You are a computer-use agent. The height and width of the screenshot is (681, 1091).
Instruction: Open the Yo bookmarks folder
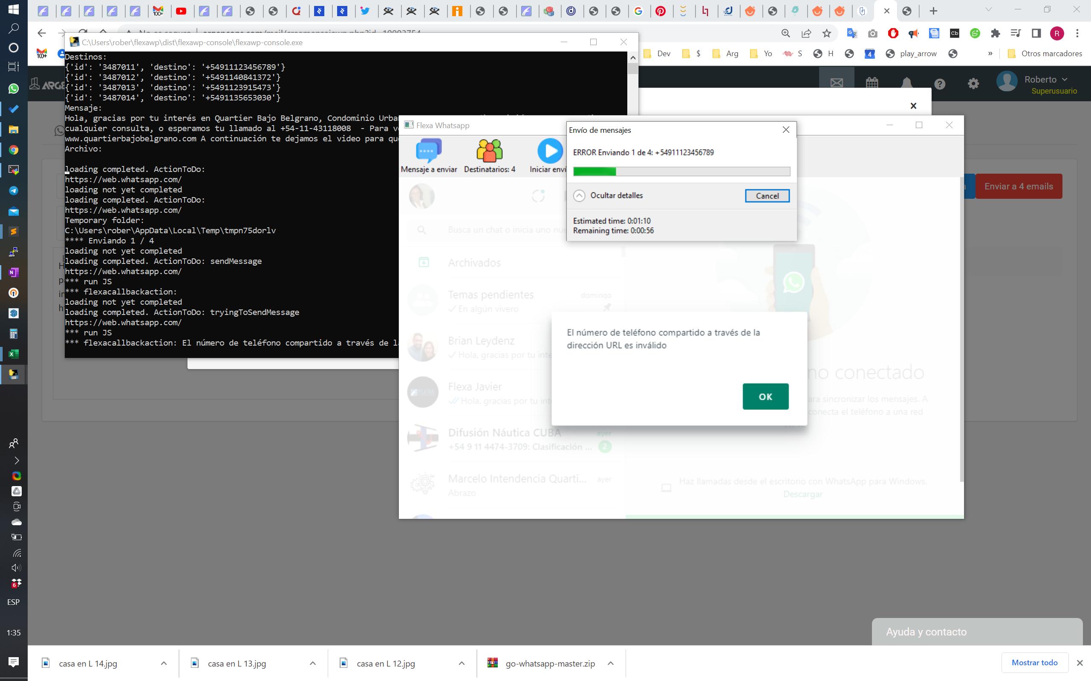[762, 54]
